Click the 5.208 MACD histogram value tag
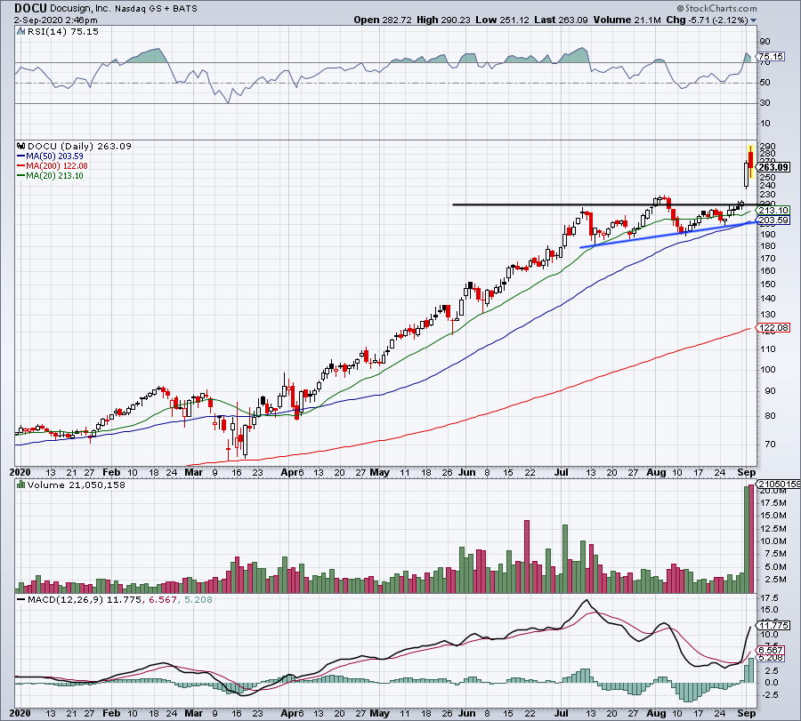This screenshot has width=801, height=721. [x=771, y=658]
